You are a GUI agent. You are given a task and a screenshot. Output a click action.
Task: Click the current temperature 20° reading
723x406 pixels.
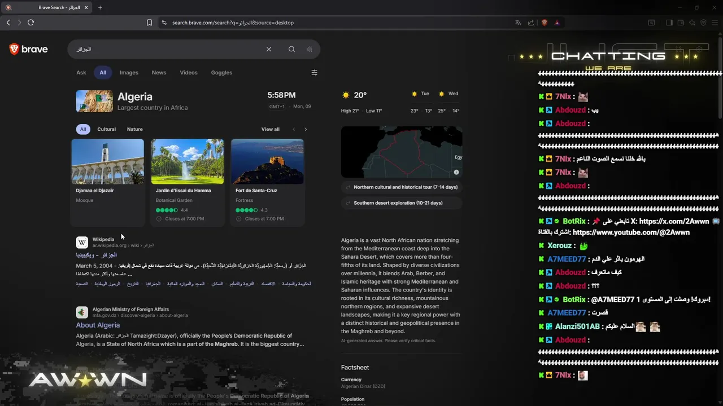(x=360, y=95)
